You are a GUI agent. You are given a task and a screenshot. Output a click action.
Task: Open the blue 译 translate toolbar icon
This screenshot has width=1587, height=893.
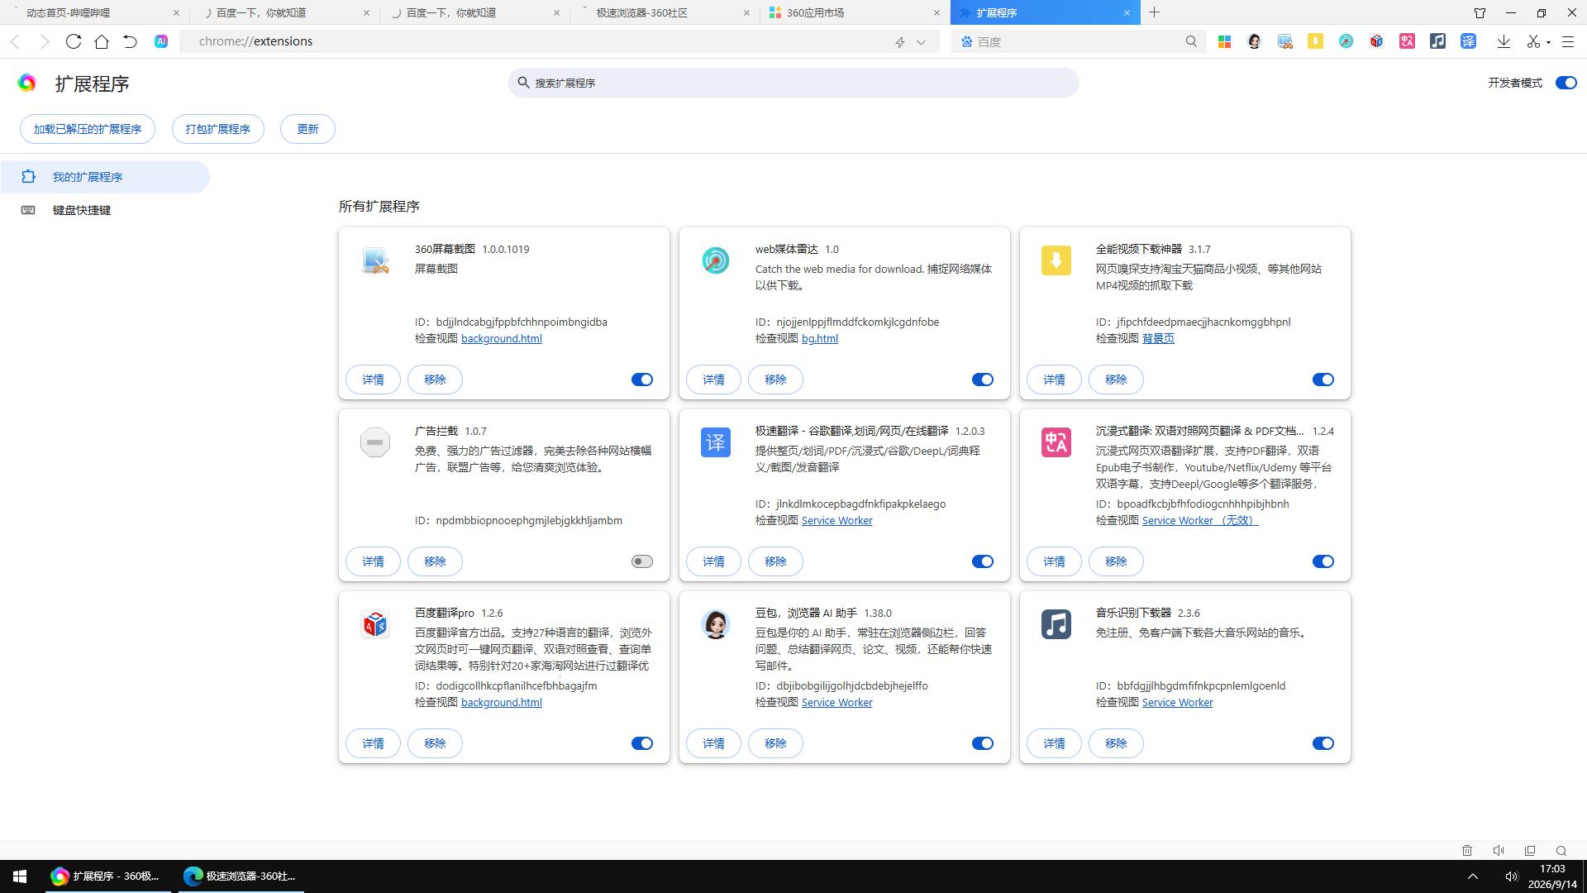pyautogui.click(x=1468, y=41)
